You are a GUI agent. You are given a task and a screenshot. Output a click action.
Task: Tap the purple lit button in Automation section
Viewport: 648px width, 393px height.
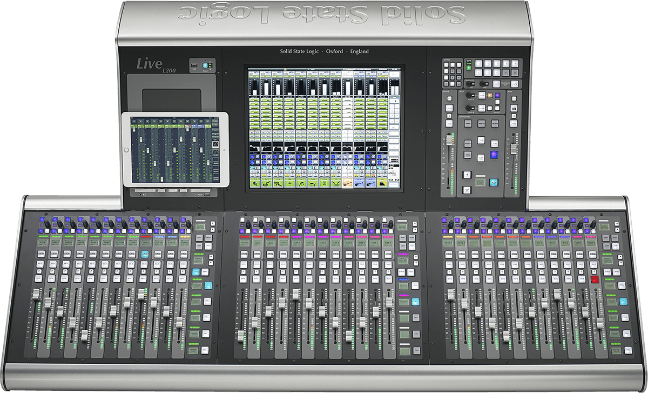click(x=495, y=155)
